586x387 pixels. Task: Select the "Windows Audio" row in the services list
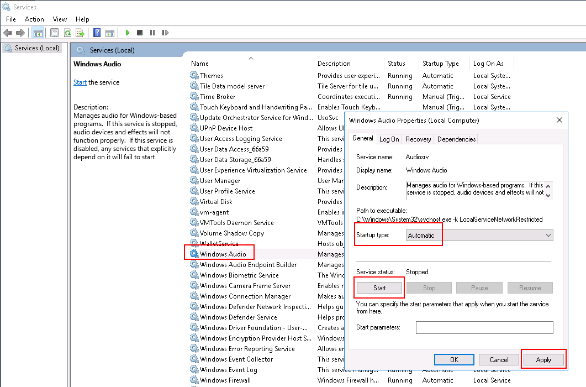(223, 254)
